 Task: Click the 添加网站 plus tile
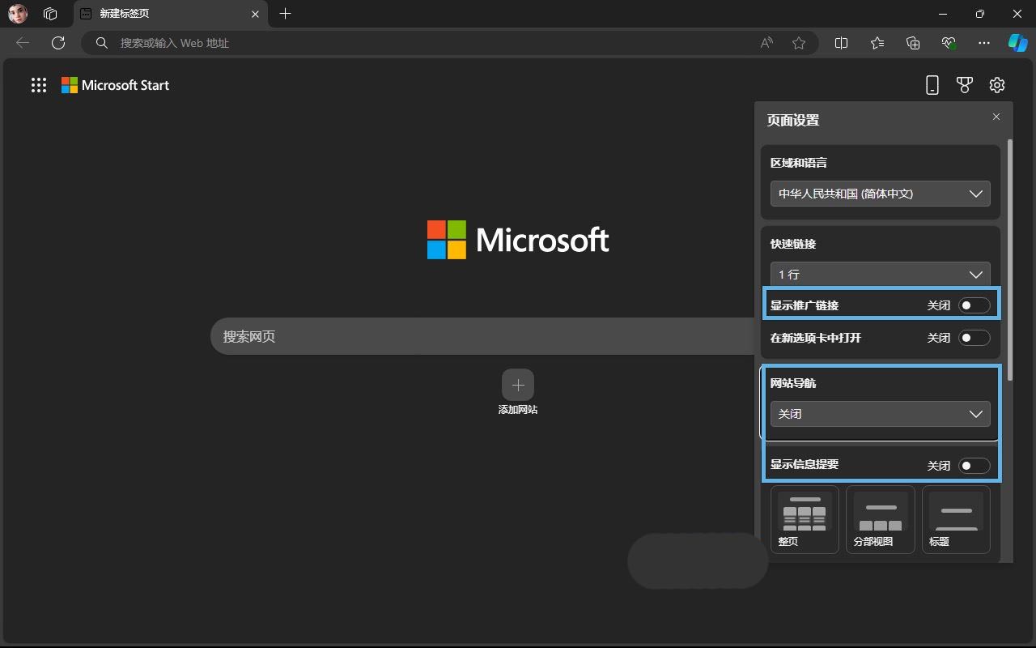[x=518, y=385]
